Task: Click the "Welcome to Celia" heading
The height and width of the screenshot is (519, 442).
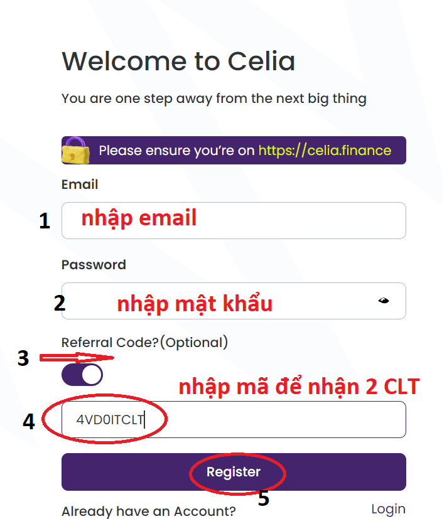Action: pyautogui.click(x=178, y=62)
